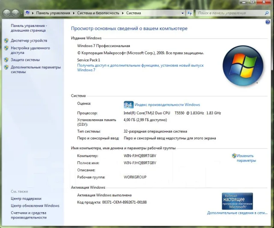
Task: Click shield icon next to Дополнительные параметры системы
Action: coord(6,67)
